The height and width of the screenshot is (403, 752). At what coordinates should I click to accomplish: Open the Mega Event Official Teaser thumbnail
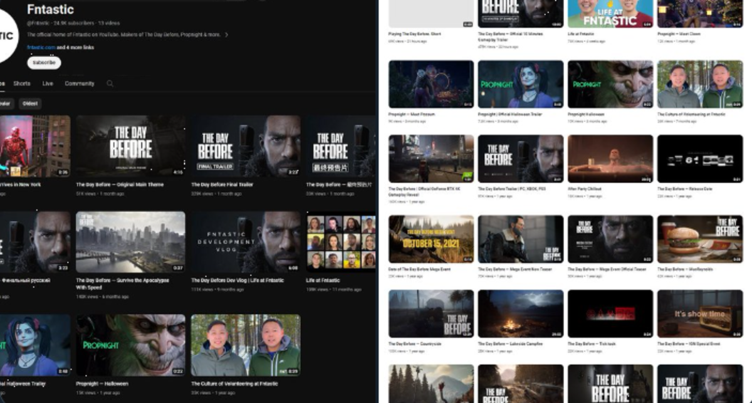[610, 239]
